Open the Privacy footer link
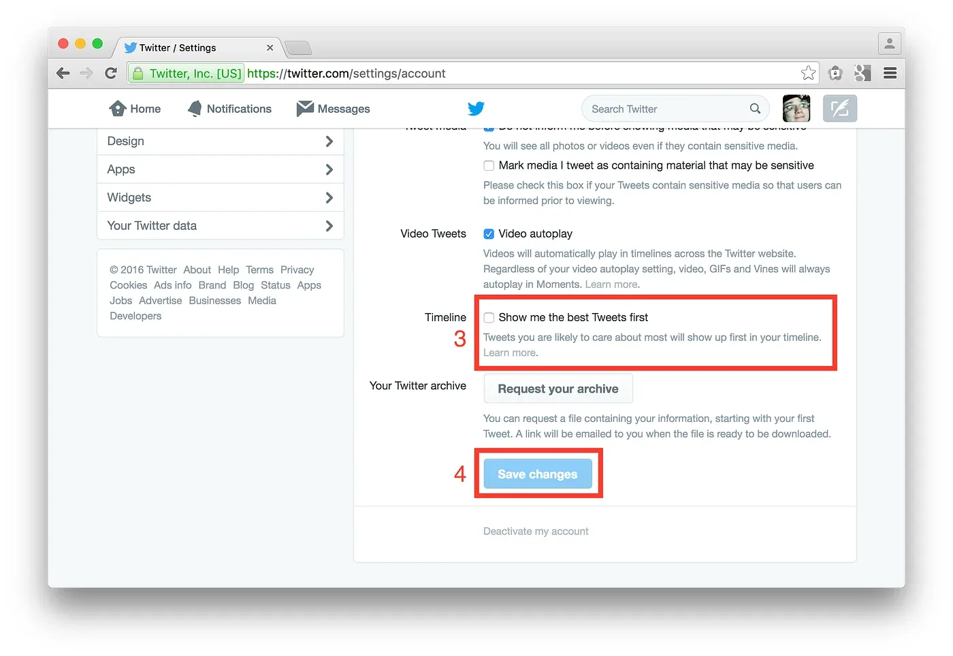The image size is (953, 656). pos(297,270)
